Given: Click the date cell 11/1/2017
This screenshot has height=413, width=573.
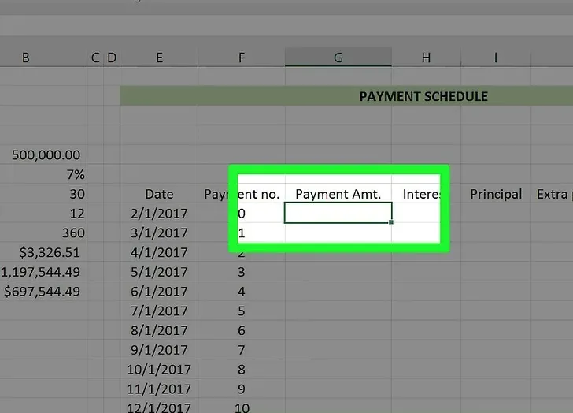Looking at the screenshot, I should 159,389.
